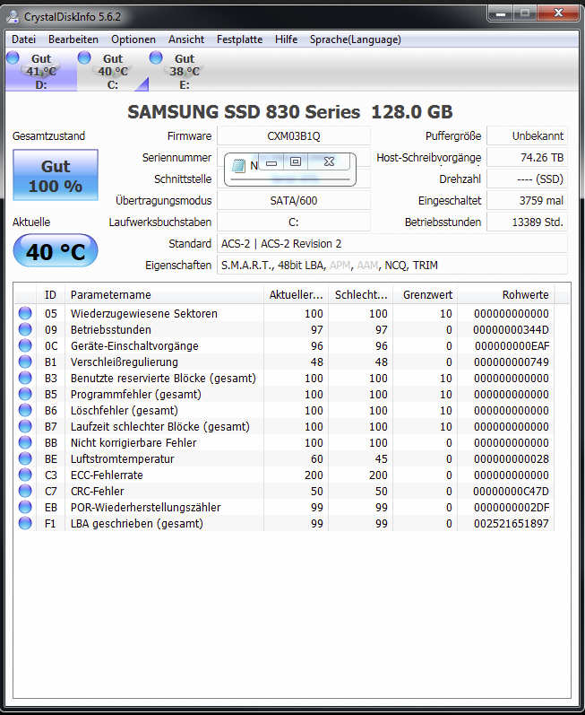Click the blue status orb for drive D:
Screen dimensions: 585x715
coord(13,57)
